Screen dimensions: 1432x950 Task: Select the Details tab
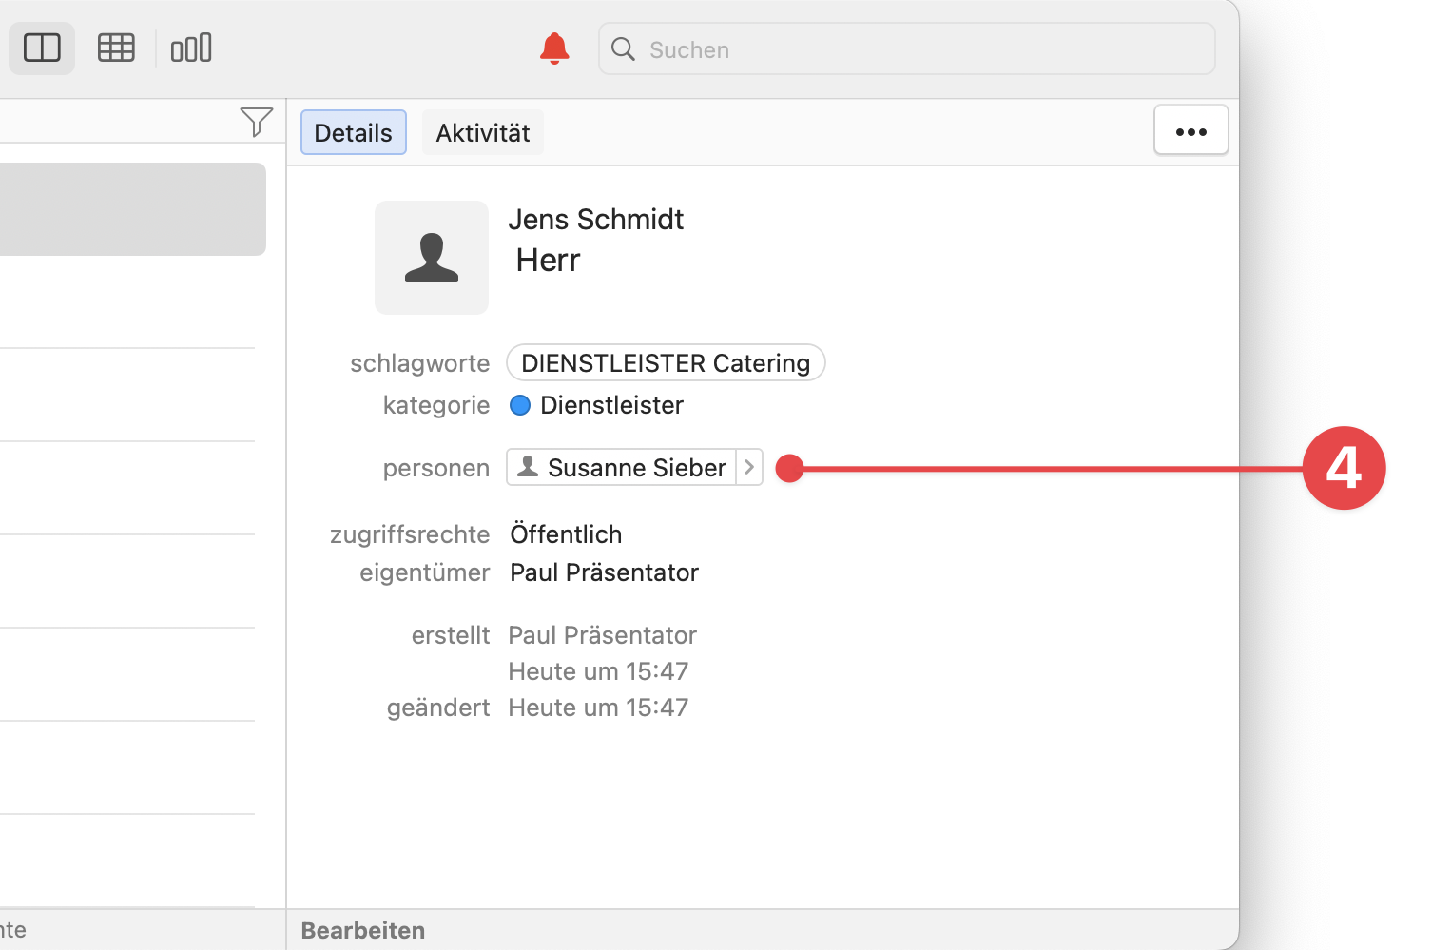pyautogui.click(x=353, y=133)
